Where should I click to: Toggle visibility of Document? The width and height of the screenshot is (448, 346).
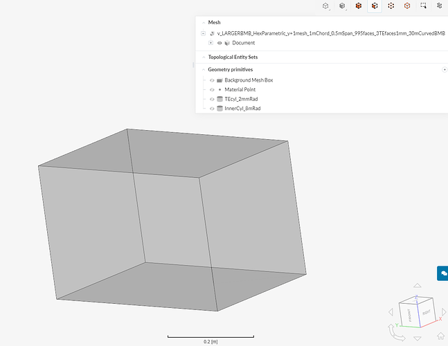tap(219, 43)
